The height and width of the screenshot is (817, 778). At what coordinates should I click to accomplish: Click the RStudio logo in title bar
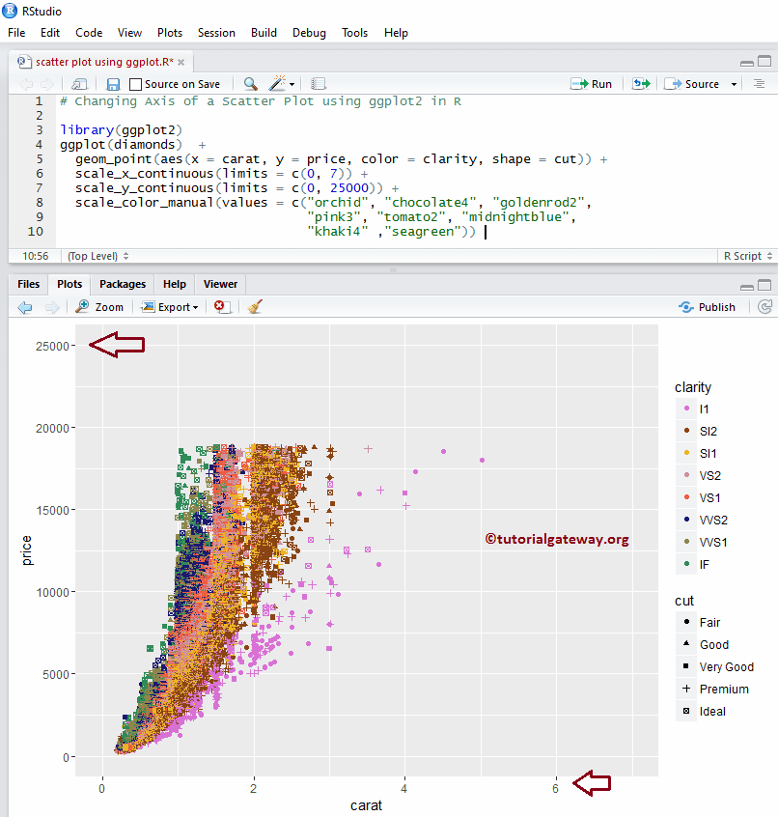point(10,11)
